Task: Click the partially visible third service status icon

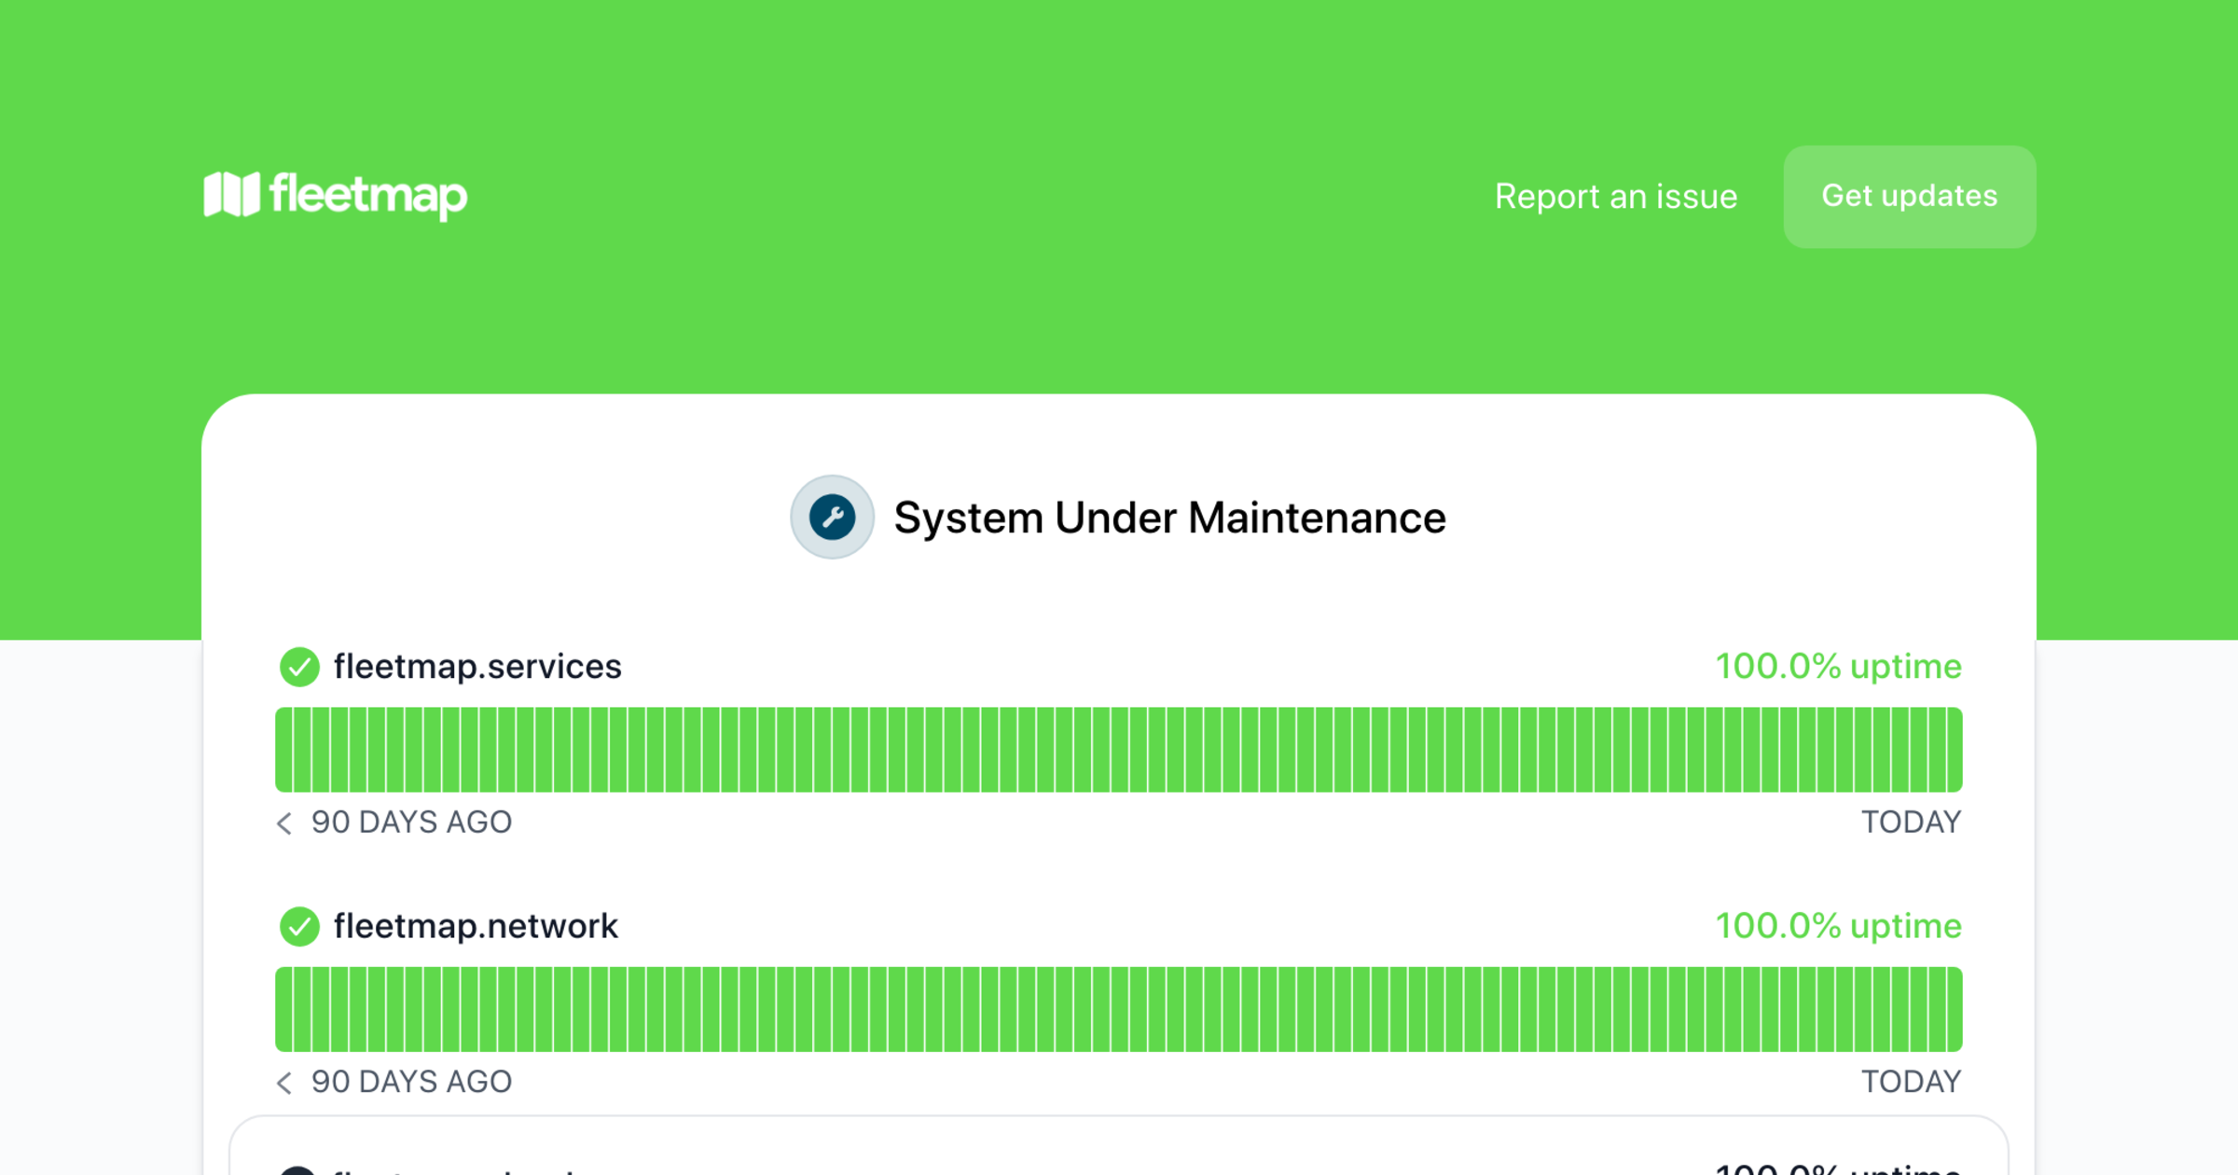Action: coord(297,1169)
